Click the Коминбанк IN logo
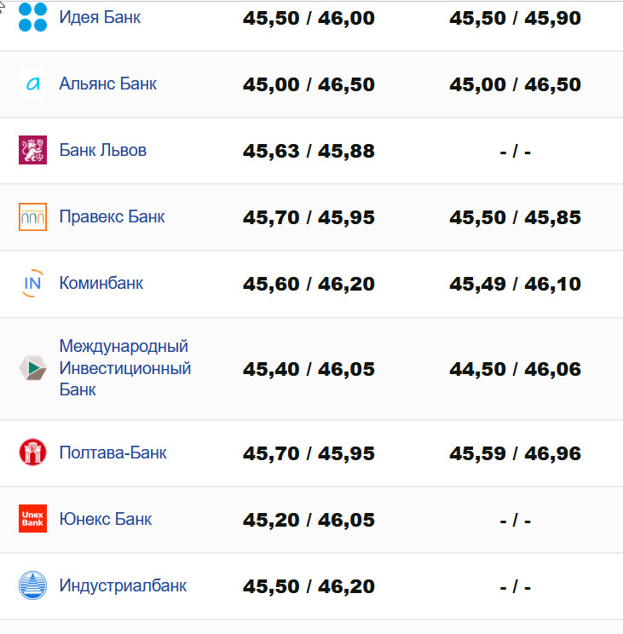Viewport: 623px width, 634px height. 32,283
